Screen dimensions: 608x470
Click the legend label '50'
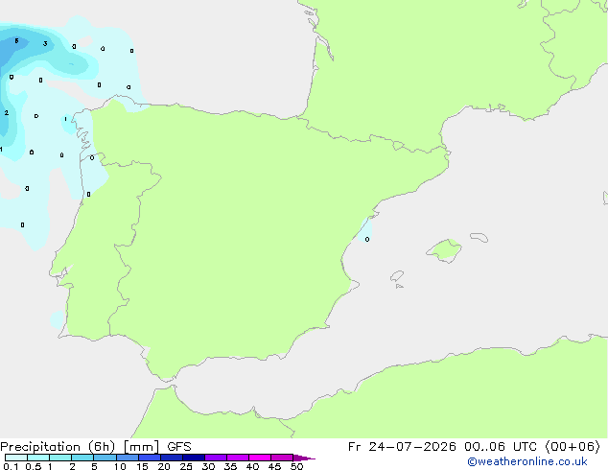pyautogui.click(x=296, y=466)
